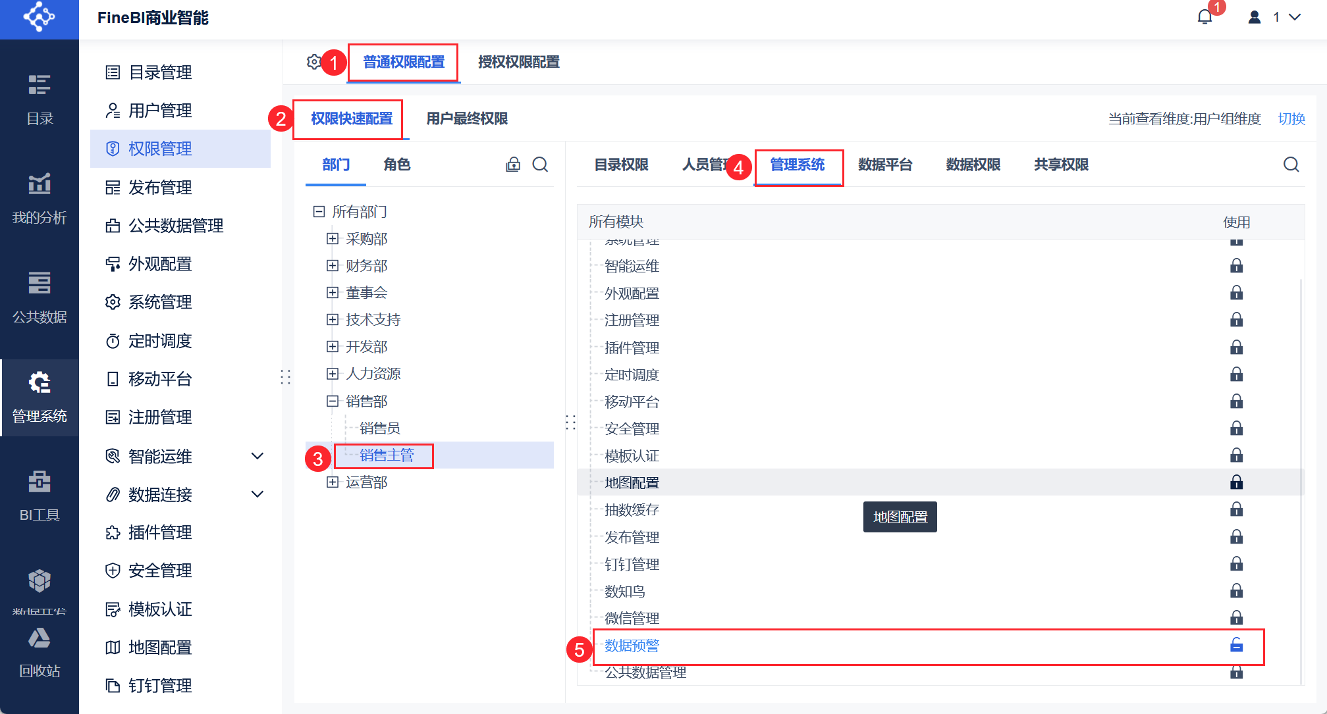Expand the 采购部 department node
The height and width of the screenshot is (714, 1327).
[x=333, y=239]
